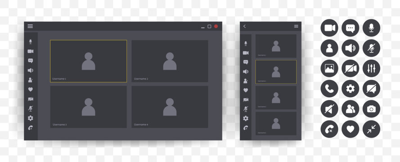Add a participant from the desktop window sidebar
400x162 pixels.
pyautogui.click(x=30, y=80)
